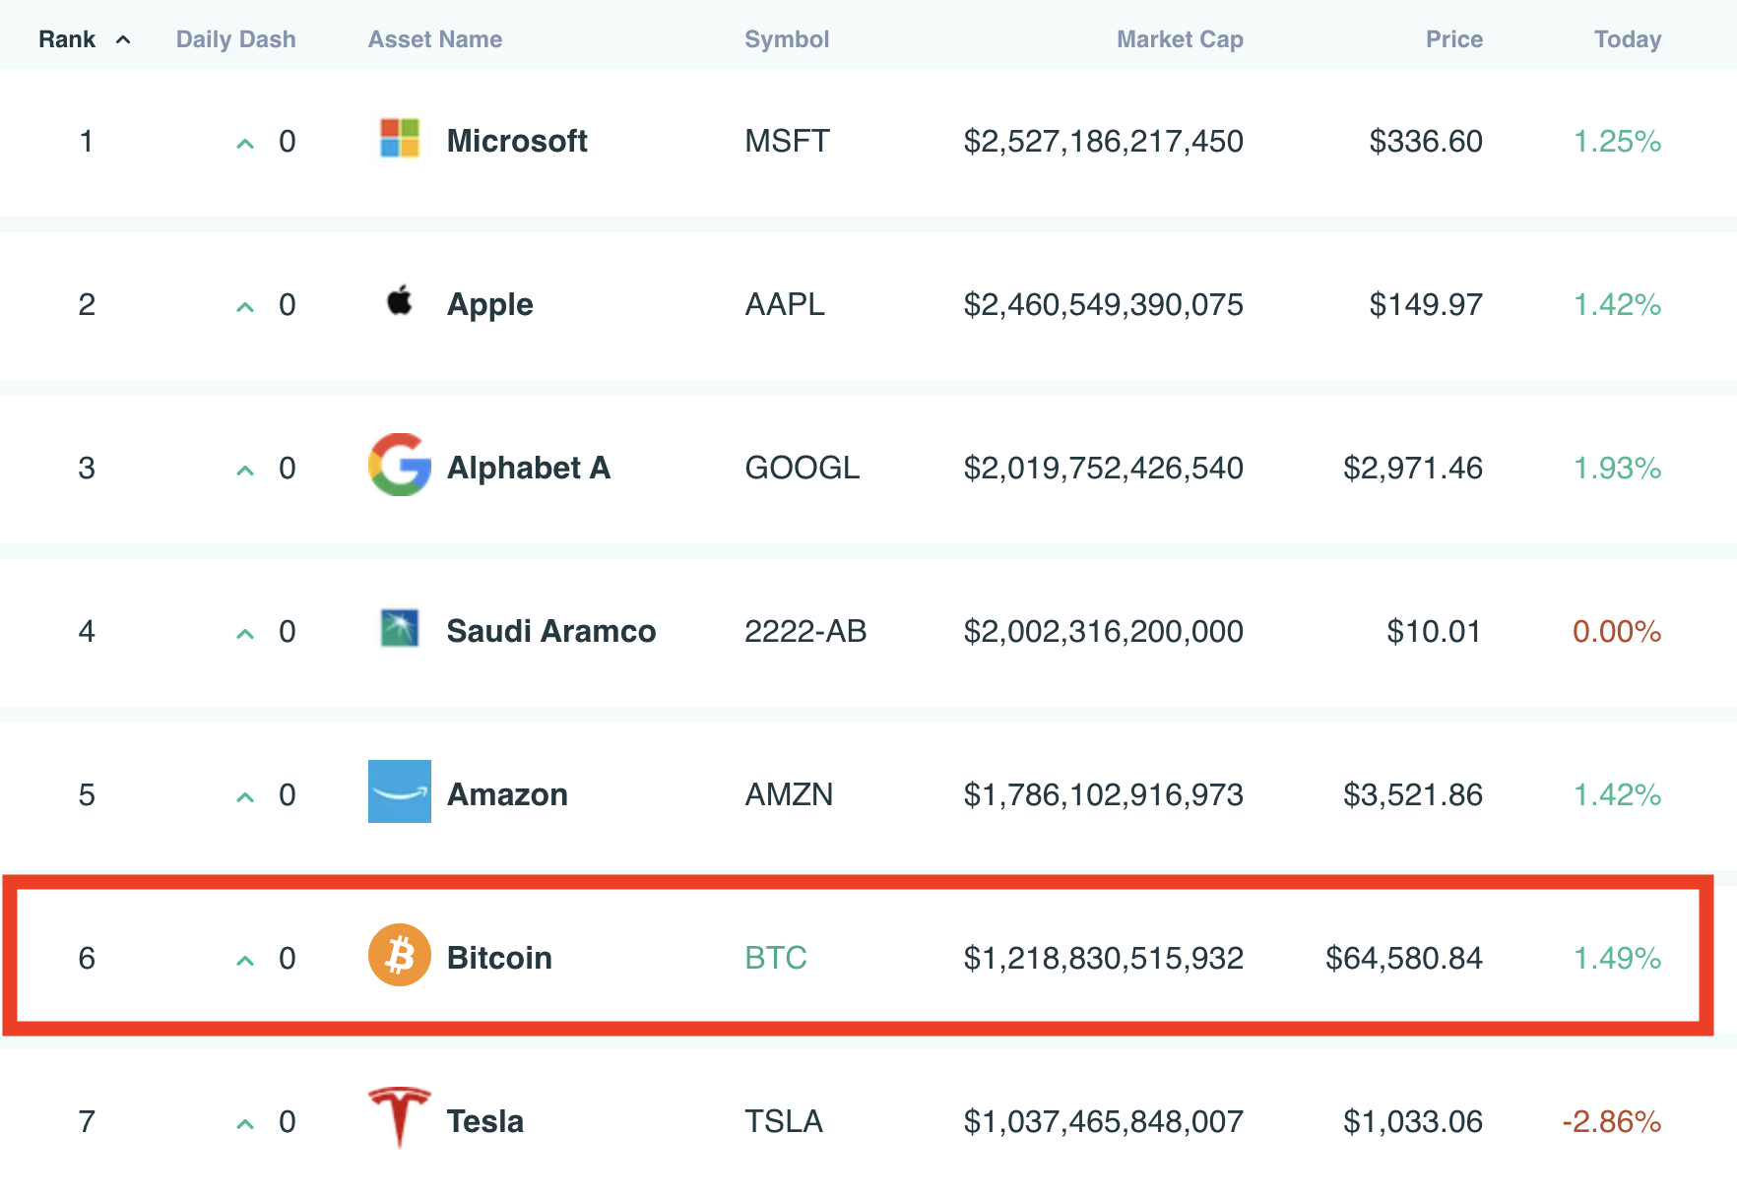Select Saudi Aramco asset name
The image size is (1737, 1197).
[551, 631]
